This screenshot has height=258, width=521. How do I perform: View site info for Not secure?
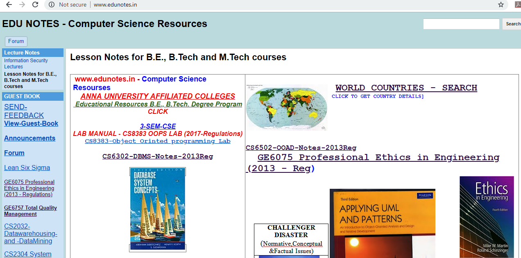click(x=68, y=5)
